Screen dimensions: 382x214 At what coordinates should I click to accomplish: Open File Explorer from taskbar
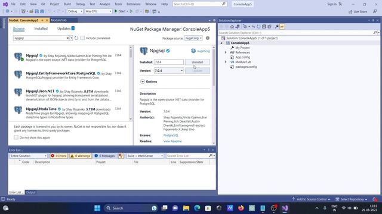186,208
